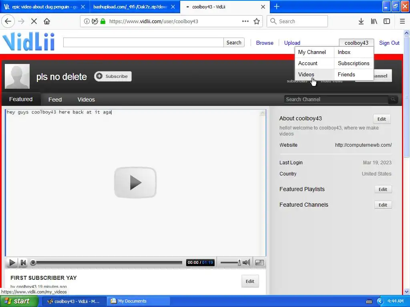Screen dimensions: 410x307
Task: Click the VidLii site search field
Action: coord(143,42)
